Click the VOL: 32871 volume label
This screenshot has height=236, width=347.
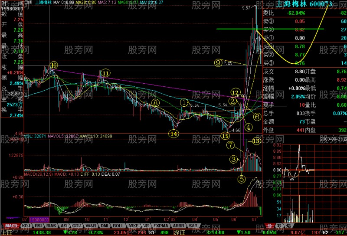click(x=35, y=136)
